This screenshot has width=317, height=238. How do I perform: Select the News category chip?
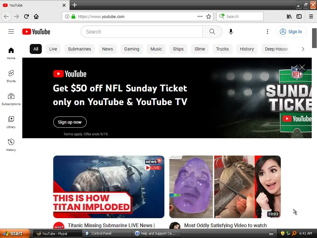(x=107, y=49)
